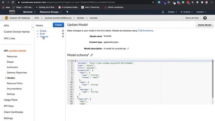Viewport: 215px width, 121px height.
Task: Open Custom Domain Names section
Action: 17,32
